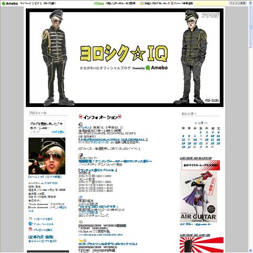Image resolution: width=253 pixels, height=253 pixels.
Task: Click the scrollbar down arrow
Action: pyautogui.click(x=250, y=250)
